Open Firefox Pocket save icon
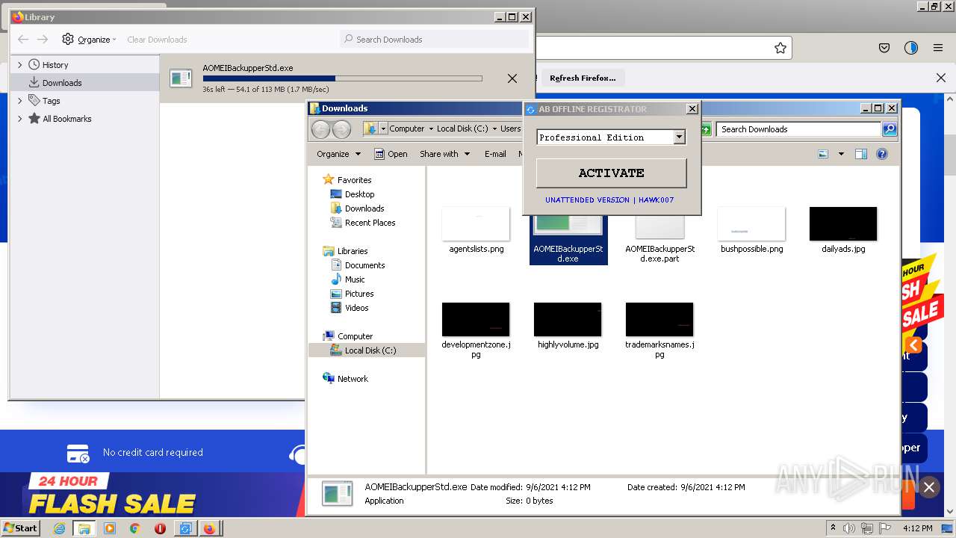The height and width of the screenshot is (538, 956). (x=884, y=48)
